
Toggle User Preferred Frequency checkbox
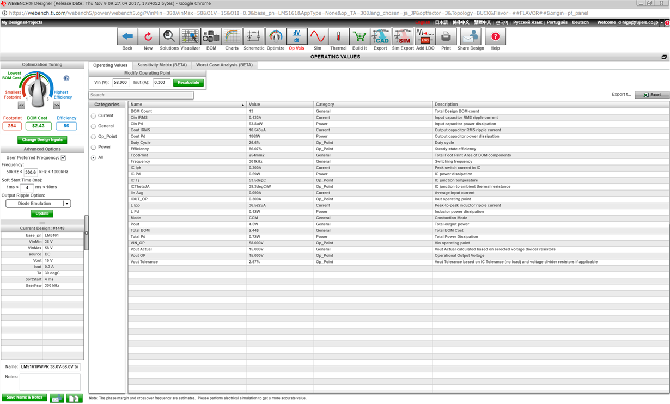pyautogui.click(x=63, y=158)
